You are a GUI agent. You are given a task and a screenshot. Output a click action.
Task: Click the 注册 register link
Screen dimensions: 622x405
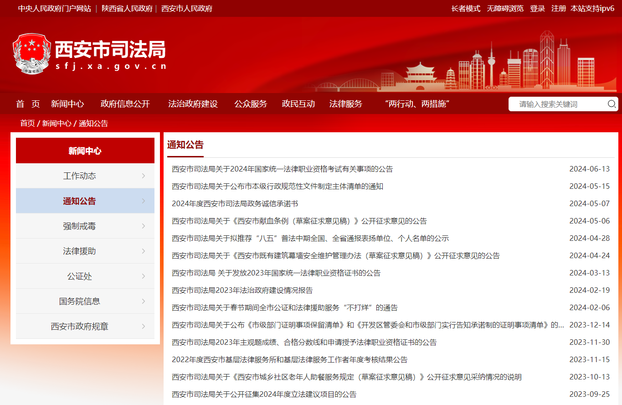[x=558, y=9]
